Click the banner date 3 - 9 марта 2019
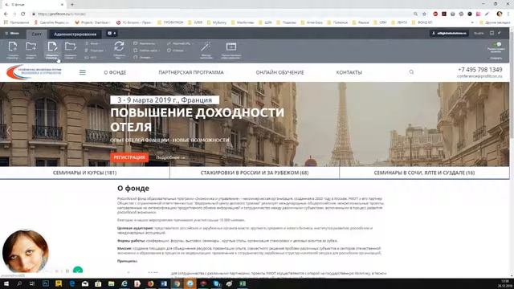The image size is (514, 289). click(x=165, y=100)
